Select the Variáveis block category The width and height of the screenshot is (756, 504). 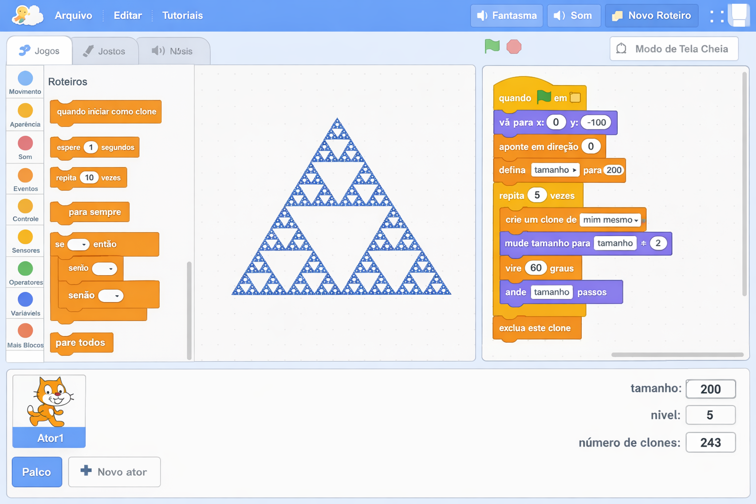coord(25,304)
